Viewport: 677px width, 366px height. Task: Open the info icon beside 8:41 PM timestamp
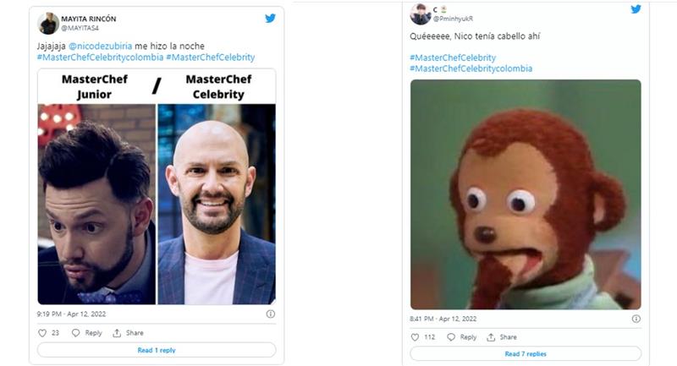tap(636, 319)
